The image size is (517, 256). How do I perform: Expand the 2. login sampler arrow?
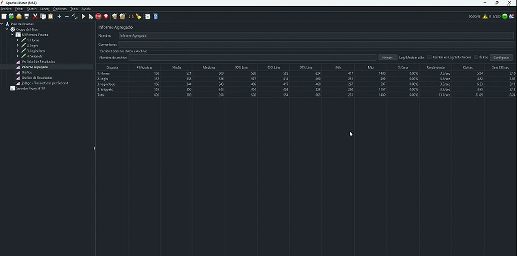coord(18,45)
